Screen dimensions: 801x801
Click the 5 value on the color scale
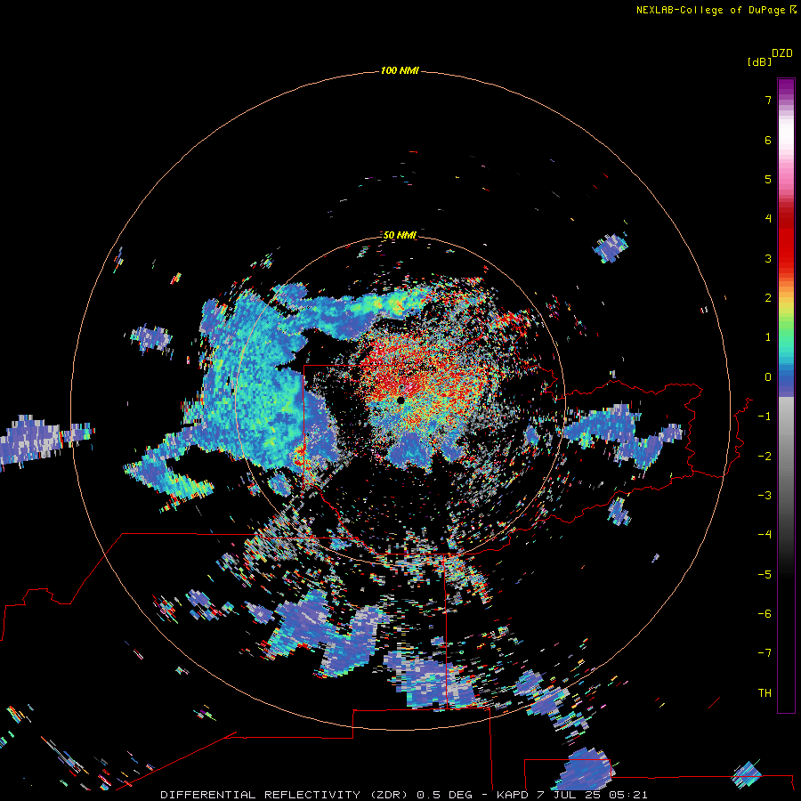coord(768,179)
